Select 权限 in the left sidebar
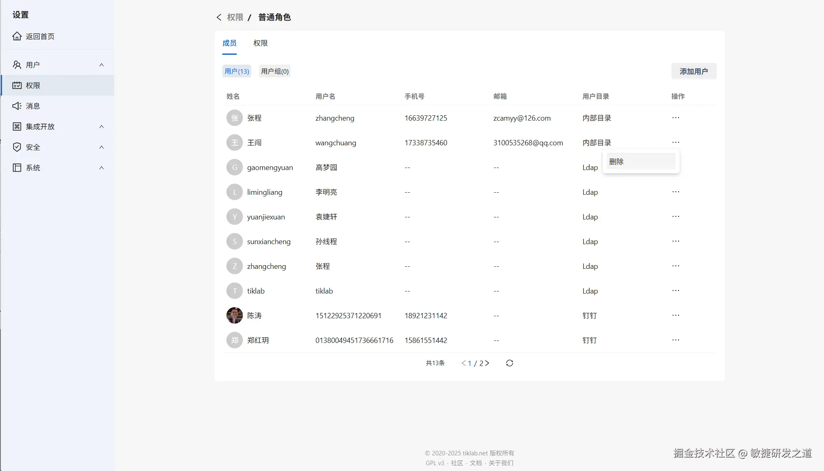 (x=33, y=85)
